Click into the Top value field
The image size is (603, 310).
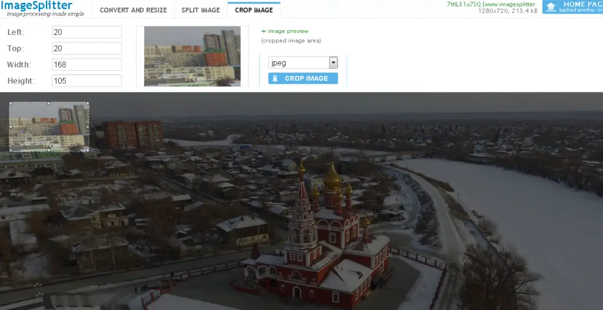point(87,48)
